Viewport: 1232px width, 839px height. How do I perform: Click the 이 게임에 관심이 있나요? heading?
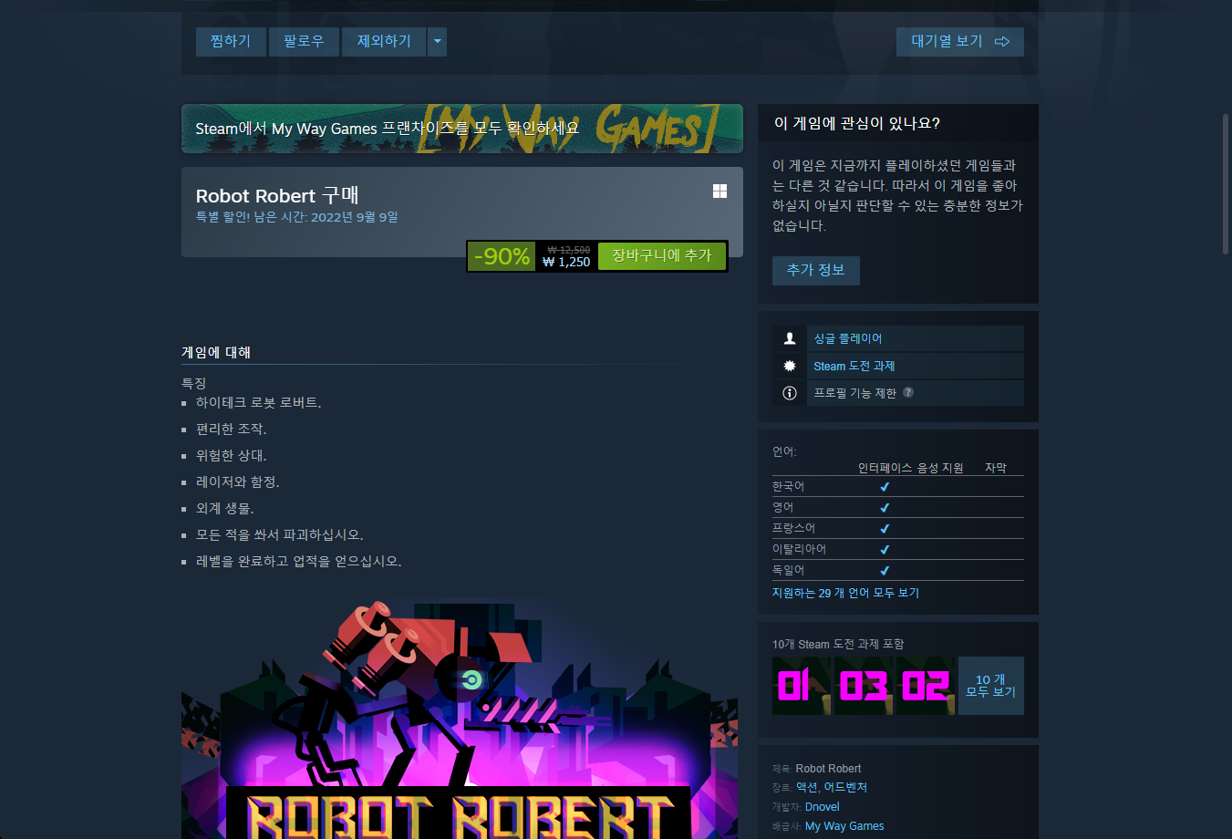pyautogui.click(x=857, y=123)
